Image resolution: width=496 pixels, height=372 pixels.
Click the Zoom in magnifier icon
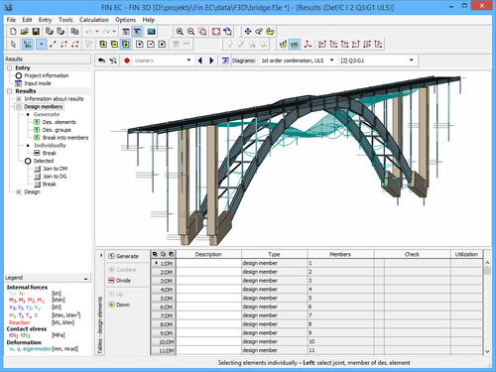pos(180,32)
